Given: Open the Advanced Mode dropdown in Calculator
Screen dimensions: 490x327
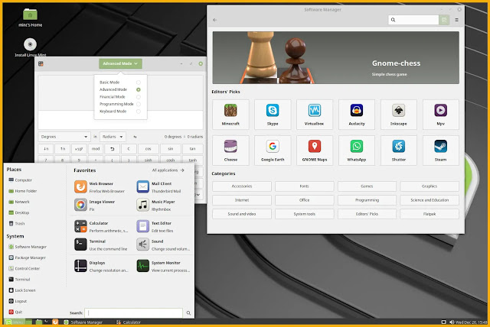Looking at the screenshot, I should coord(121,63).
